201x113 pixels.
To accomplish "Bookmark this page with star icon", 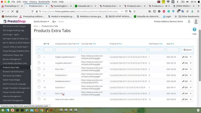I will pyautogui.click(x=134, y=11).
